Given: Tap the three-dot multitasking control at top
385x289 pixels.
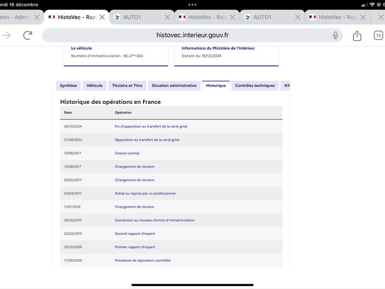Looking at the screenshot, I should (192, 5).
